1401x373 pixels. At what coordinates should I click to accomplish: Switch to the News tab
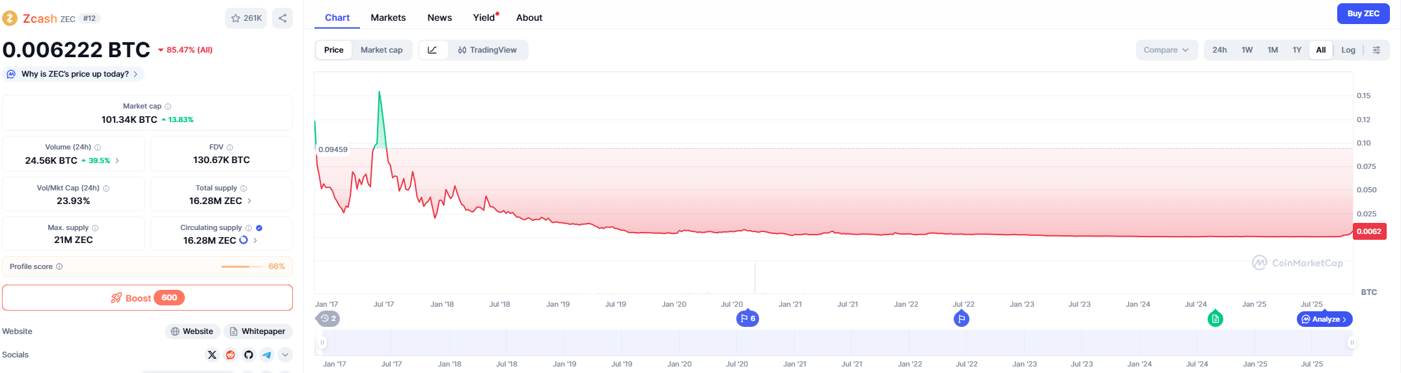point(439,18)
